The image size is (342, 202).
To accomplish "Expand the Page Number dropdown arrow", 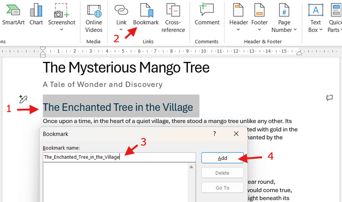I will tap(295, 29).
